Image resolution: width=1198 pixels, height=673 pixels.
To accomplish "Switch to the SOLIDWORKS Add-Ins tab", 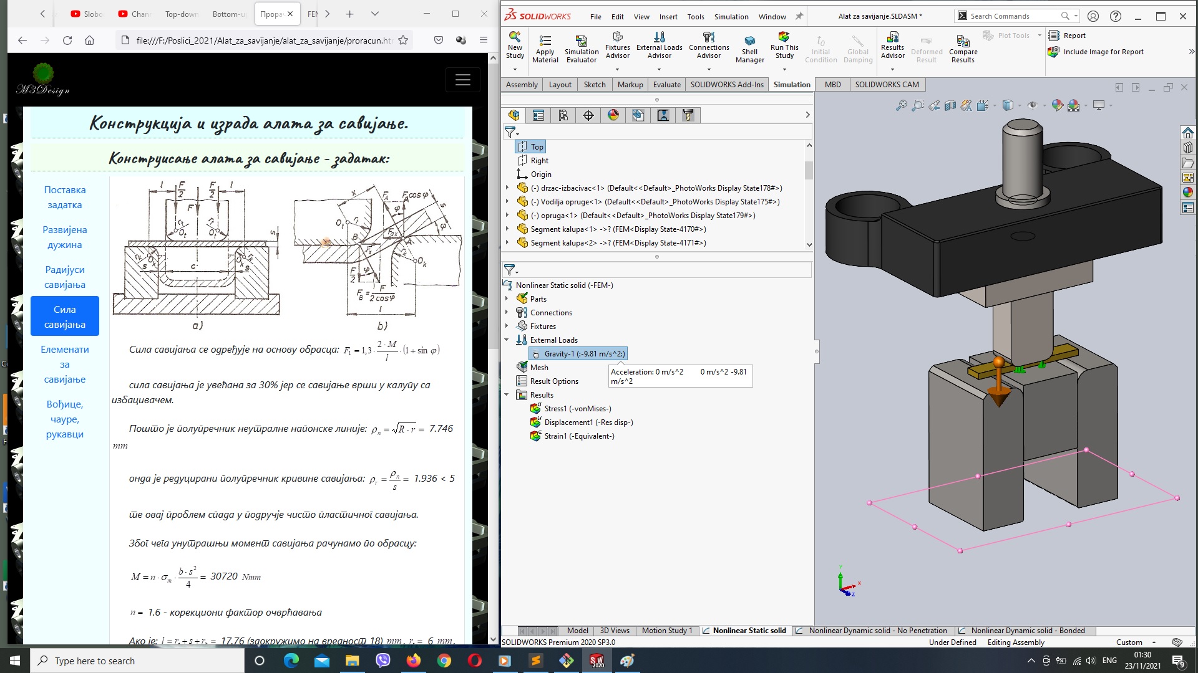I will (x=726, y=85).
